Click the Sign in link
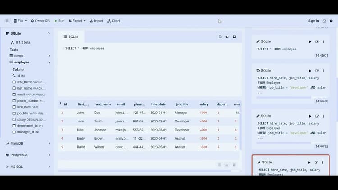The width and height of the screenshot is (338, 190). pyautogui.click(x=313, y=21)
